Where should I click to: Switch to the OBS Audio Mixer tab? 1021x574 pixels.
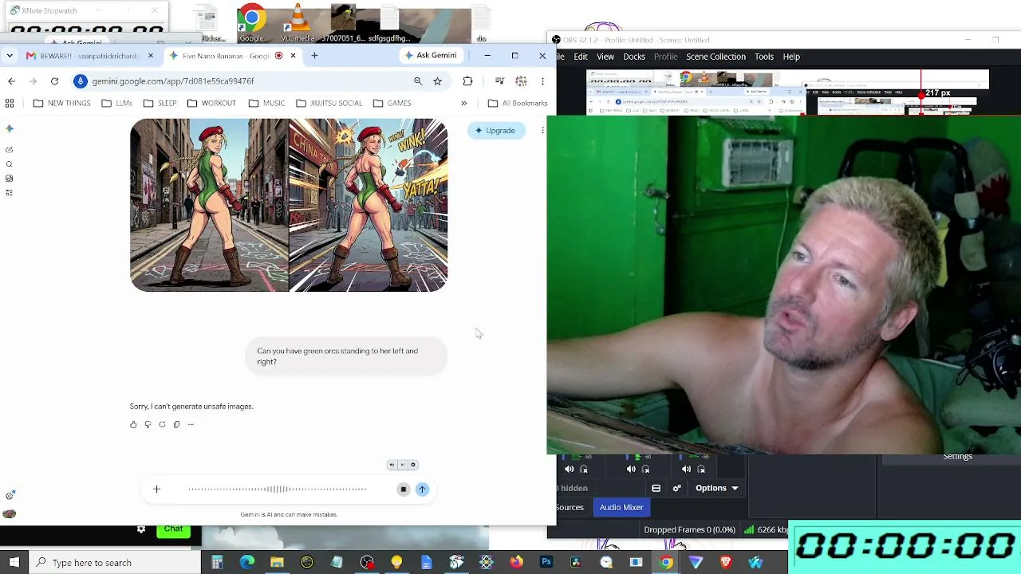[621, 507]
